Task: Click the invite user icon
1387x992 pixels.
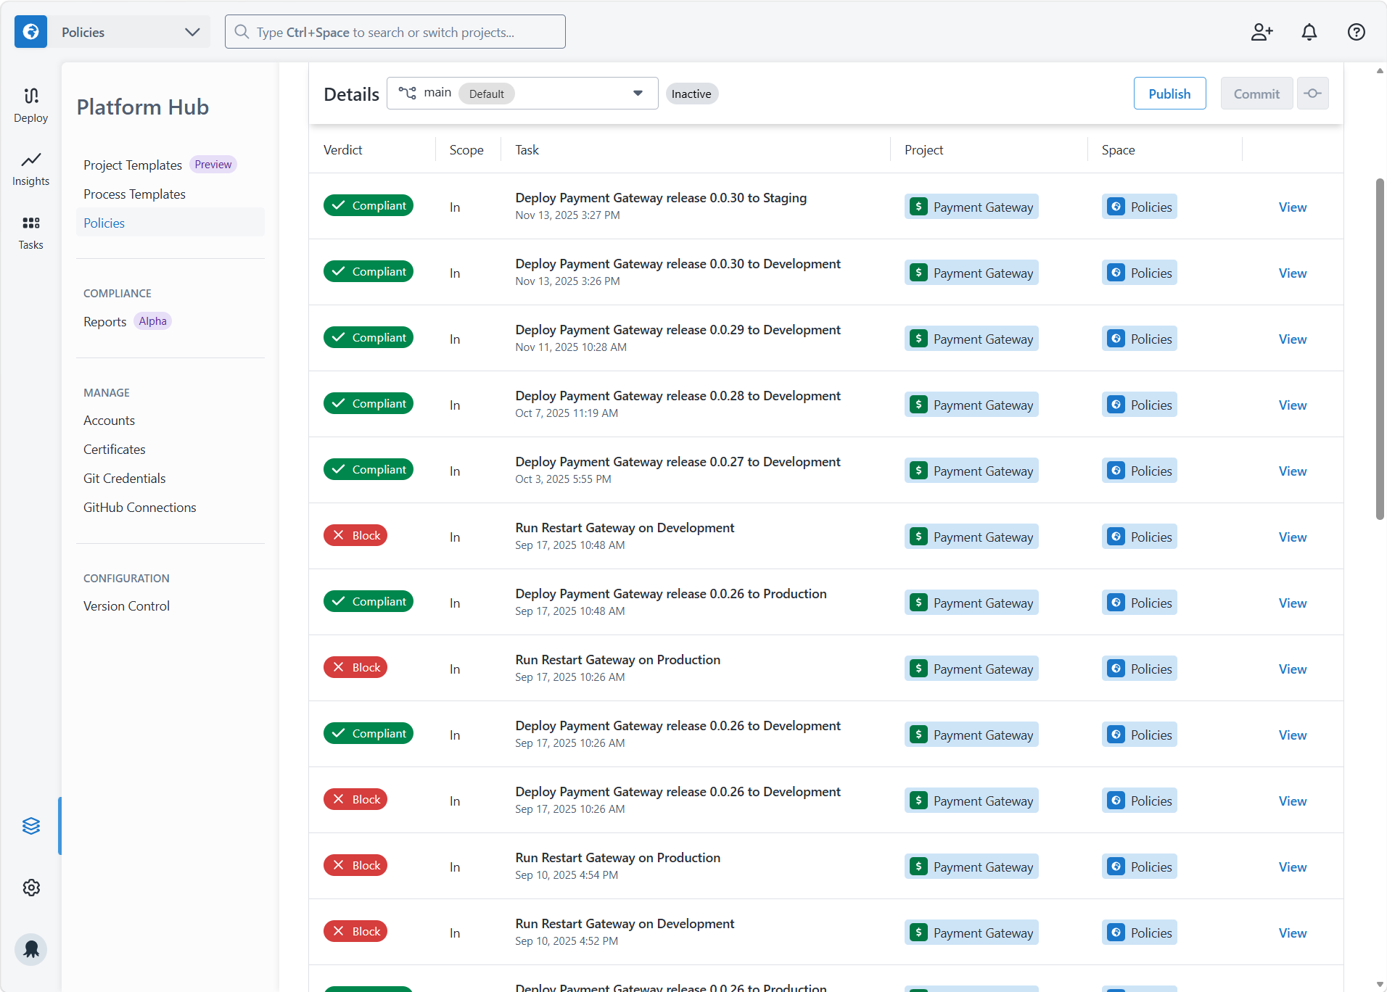Action: (x=1262, y=32)
